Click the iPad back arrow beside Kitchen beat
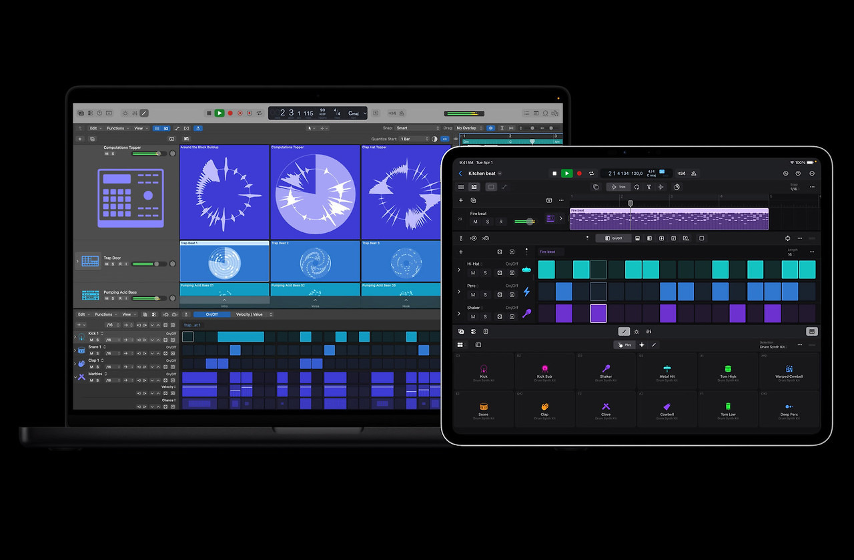This screenshot has height=560, width=854. (460, 174)
